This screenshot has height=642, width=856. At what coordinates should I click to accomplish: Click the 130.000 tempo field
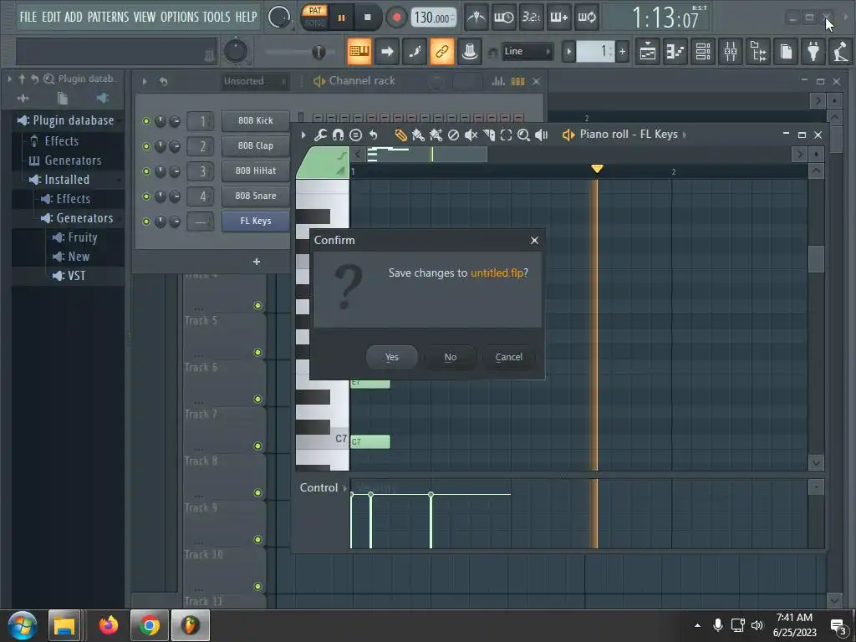click(x=433, y=18)
